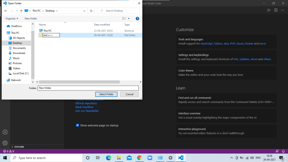Open the More Actions ellipsis in VS Code

282,10
